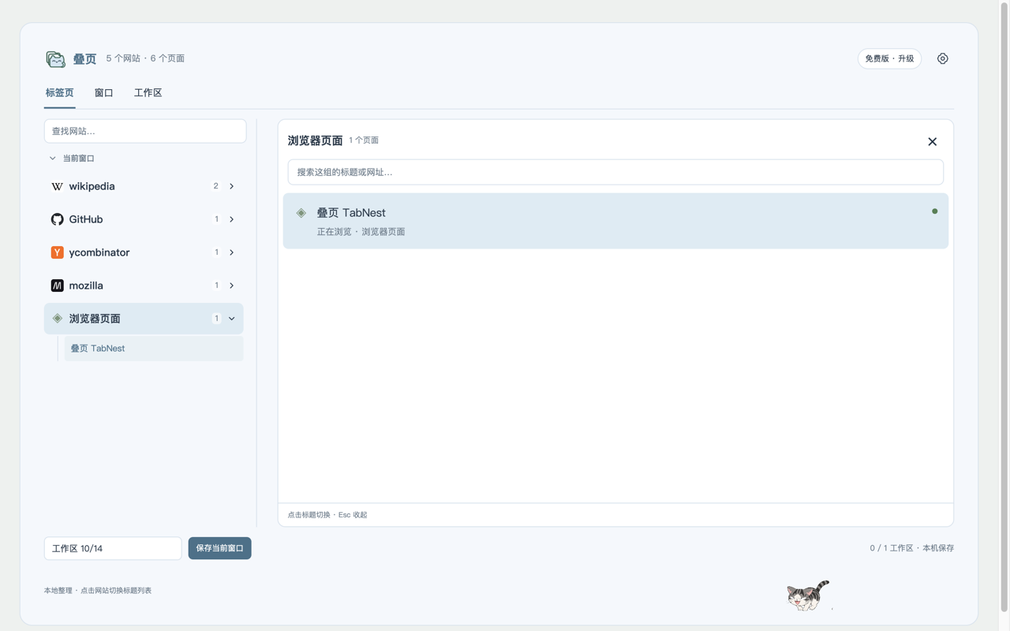Click the 本地整理 · 点击网站切换标题列表 footer text
Viewport: 1010px width, 631px height.
tap(98, 591)
